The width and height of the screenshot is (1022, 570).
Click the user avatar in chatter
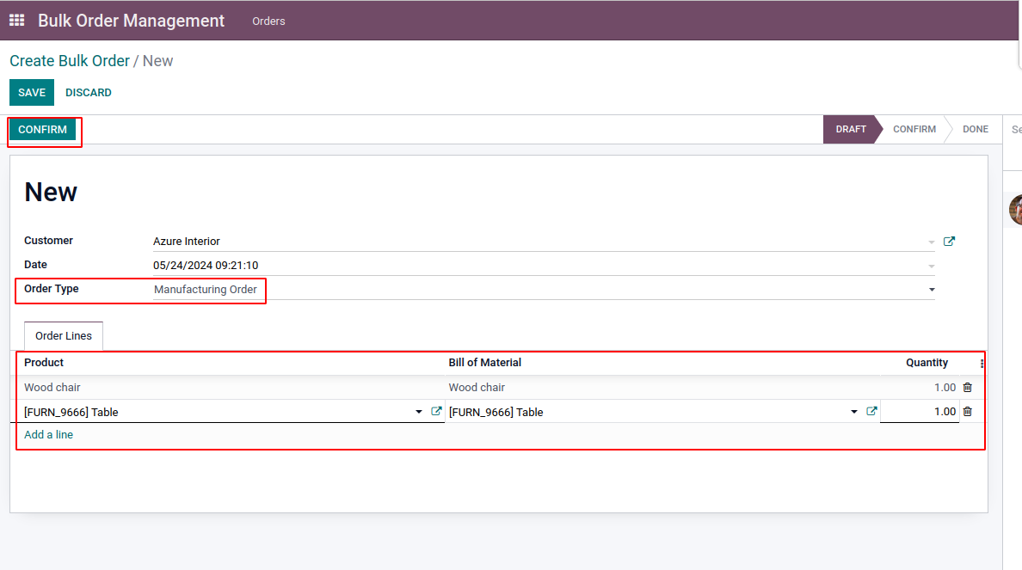1015,210
